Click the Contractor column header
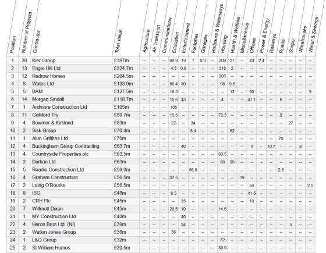The image size is (326, 253). pos(36,42)
